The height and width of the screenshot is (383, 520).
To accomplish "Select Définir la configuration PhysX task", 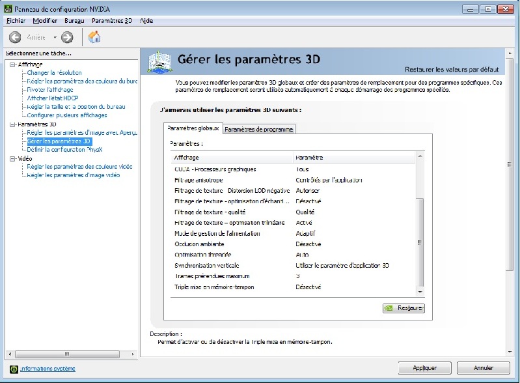I will point(64,150).
